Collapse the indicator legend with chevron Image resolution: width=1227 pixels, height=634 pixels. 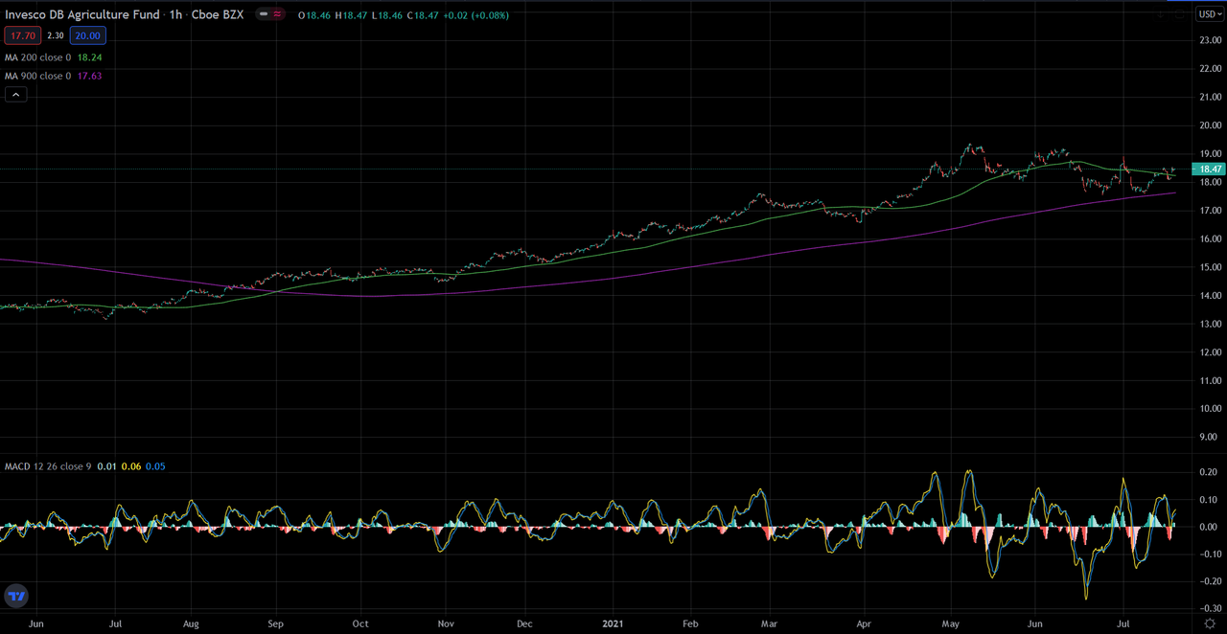click(x=16, y=94)
